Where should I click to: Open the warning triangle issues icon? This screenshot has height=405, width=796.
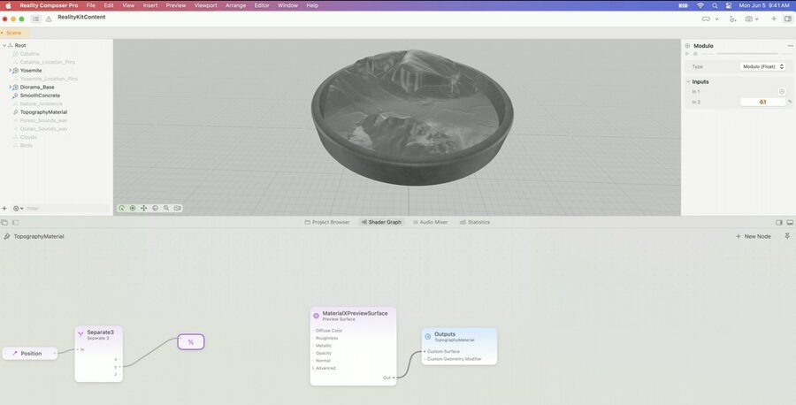pyautogui.click(x=49, y=19)
